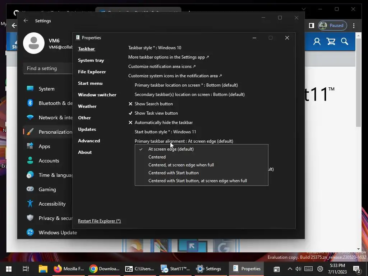Switch to Settings taskbar item
The height and width of the screenshot is (276, 368).
pos(210,269)
